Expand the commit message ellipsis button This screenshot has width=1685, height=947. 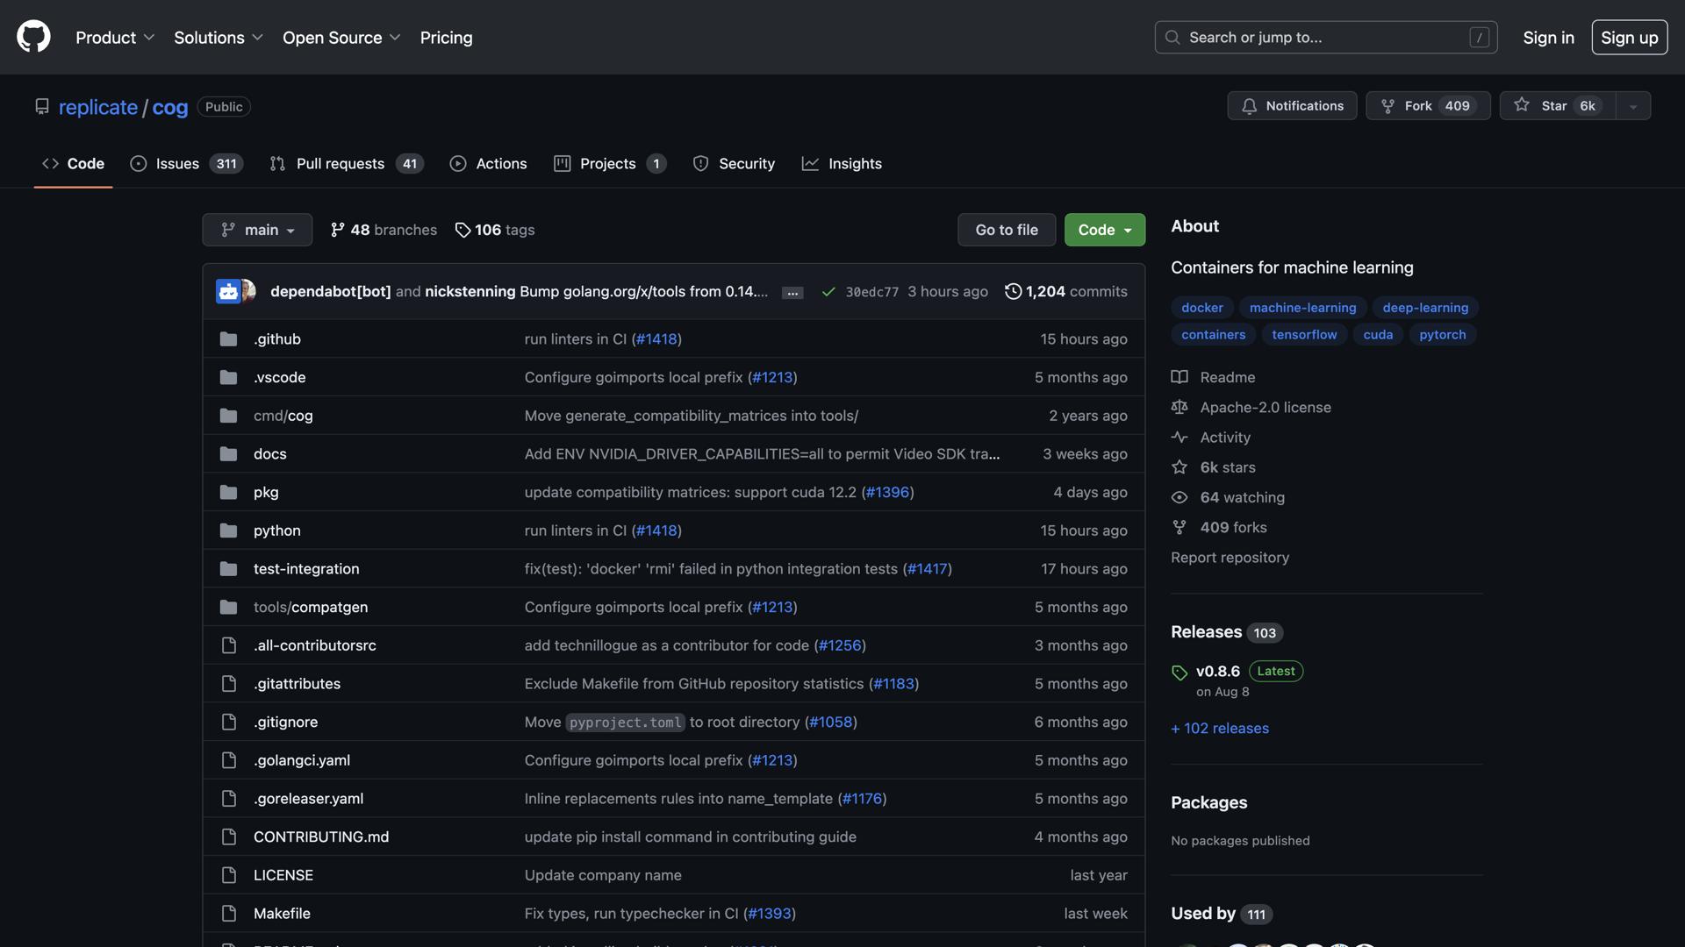792,293
